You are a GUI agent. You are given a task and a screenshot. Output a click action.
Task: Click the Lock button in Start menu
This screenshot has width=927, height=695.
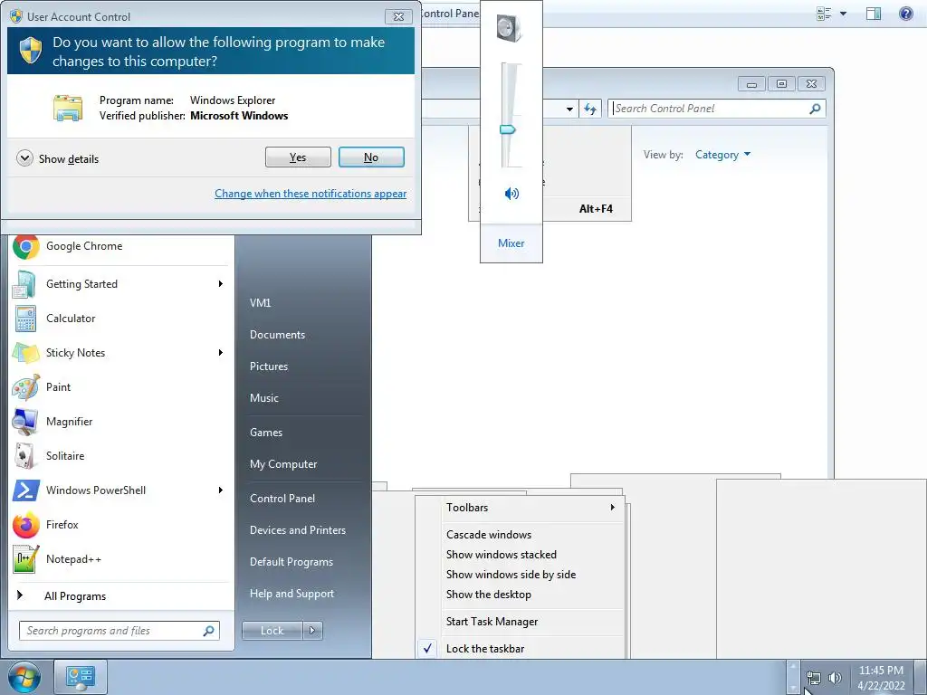pyautogui.click(x=272, y=631)
